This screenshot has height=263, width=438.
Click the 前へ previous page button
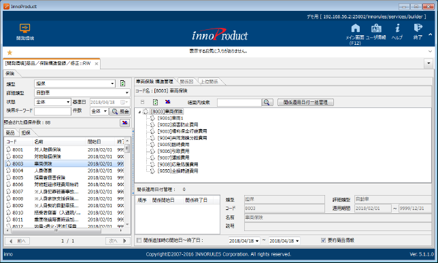click(x=17, y=241)
